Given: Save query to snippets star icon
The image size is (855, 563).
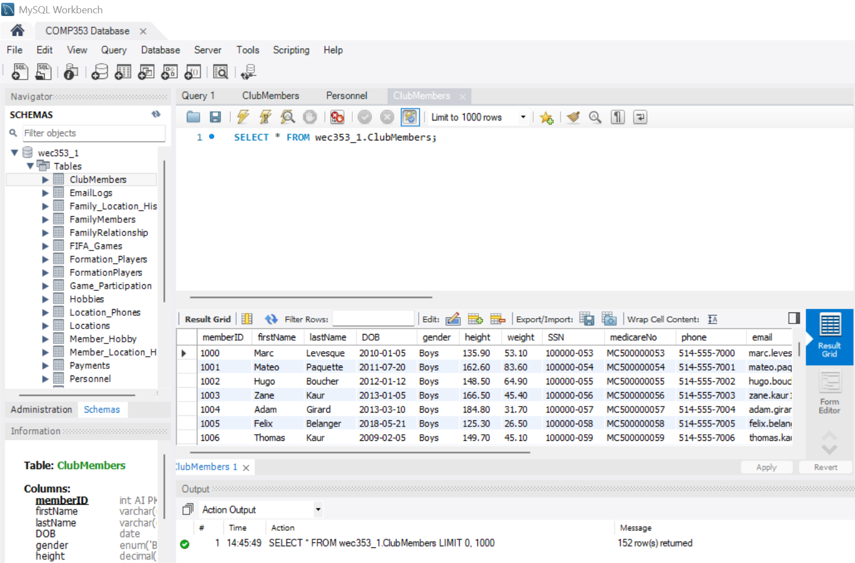Looking at the screenshot, I should click(x=546, y=117).
